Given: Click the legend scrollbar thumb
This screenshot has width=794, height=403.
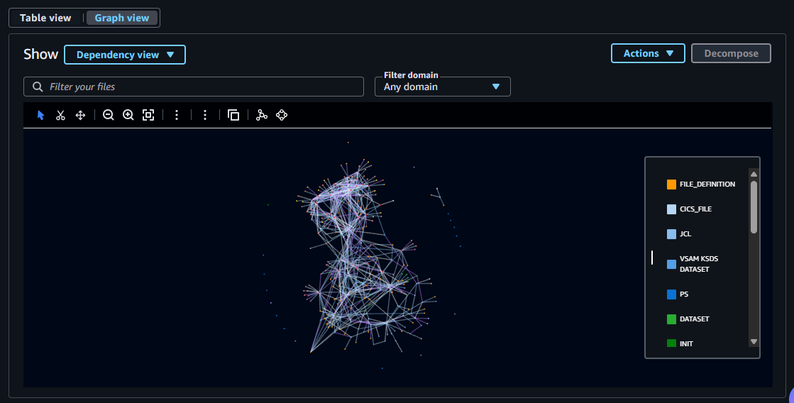Looking at the screenshot, I should (754, 208).
